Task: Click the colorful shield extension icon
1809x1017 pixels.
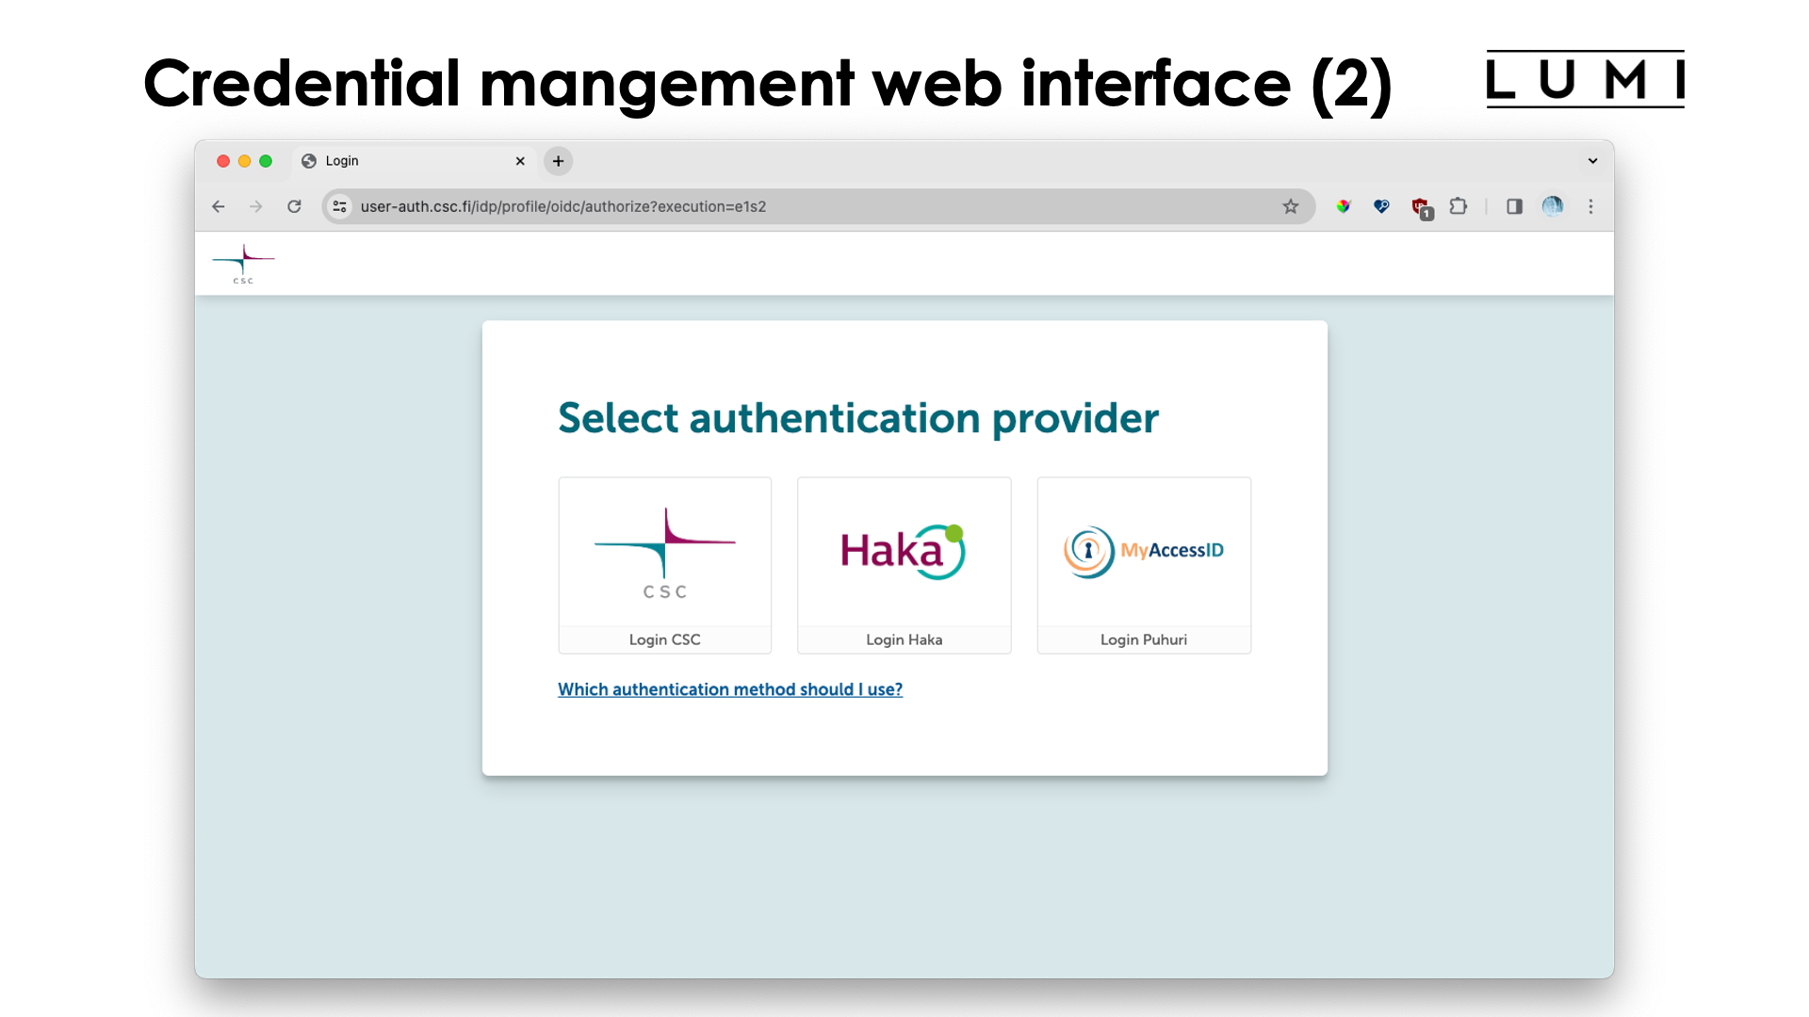Action: [x=1344, y=206]
